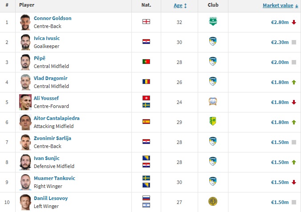Click Portugal flag in Pêpê's row
Screen dimensions: 301x212
tap(146, 61)
